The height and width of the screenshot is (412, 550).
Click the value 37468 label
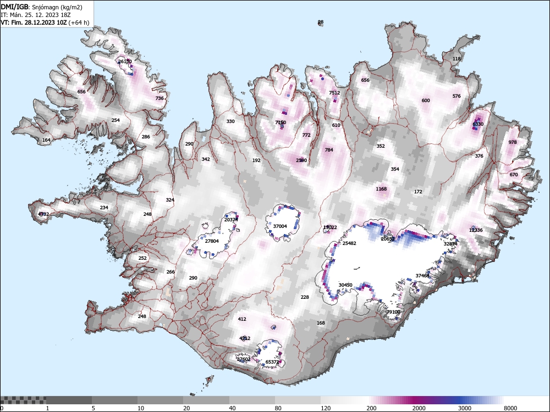422,276
